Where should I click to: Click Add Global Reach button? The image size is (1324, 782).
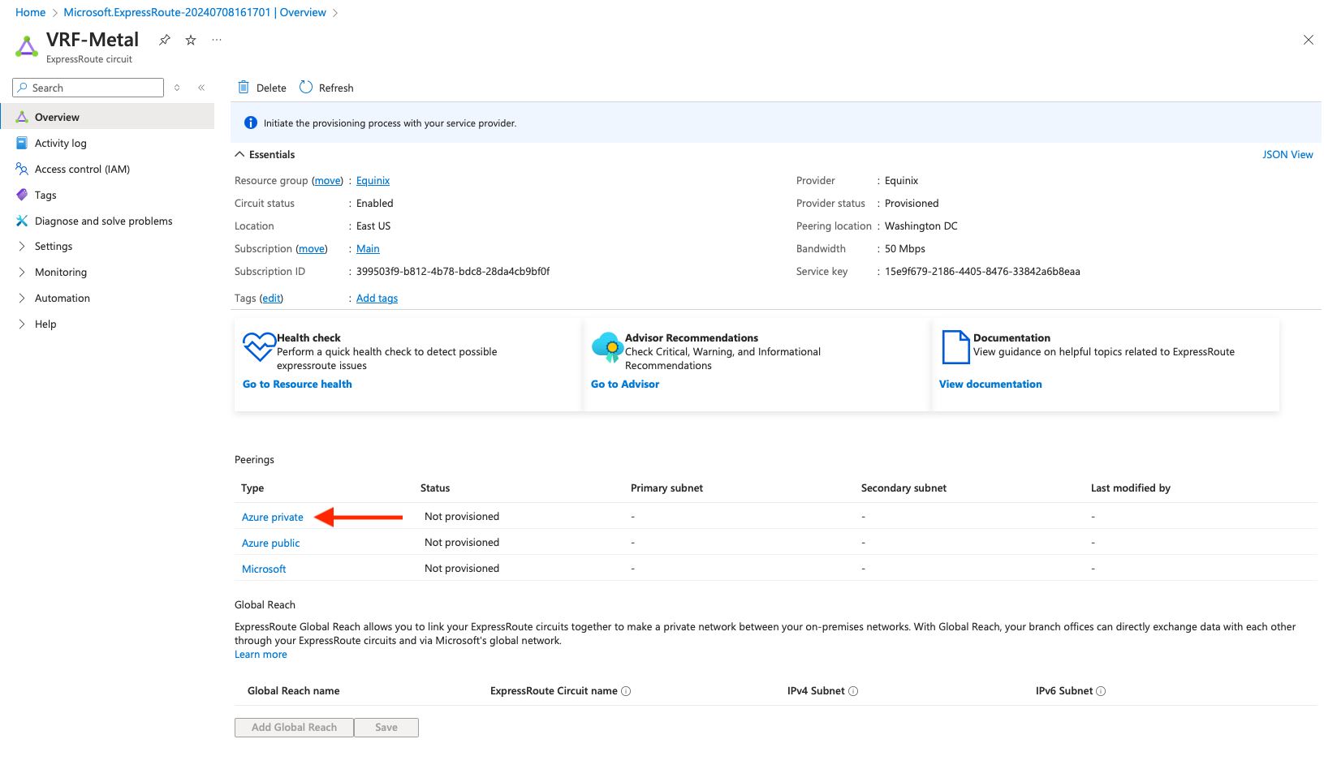point(294,728)
